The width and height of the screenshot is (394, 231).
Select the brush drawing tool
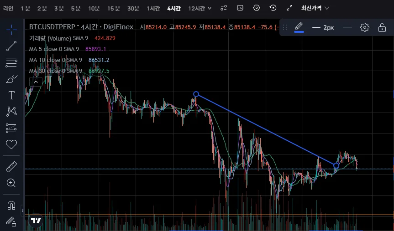(x=11, y=79)
